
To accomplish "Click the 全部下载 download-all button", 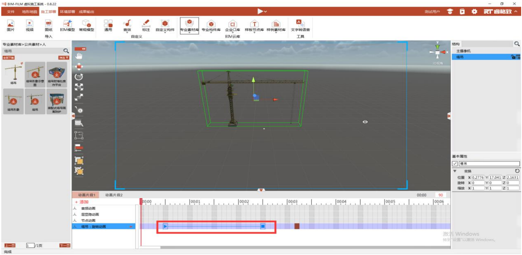I will [9, 58].
